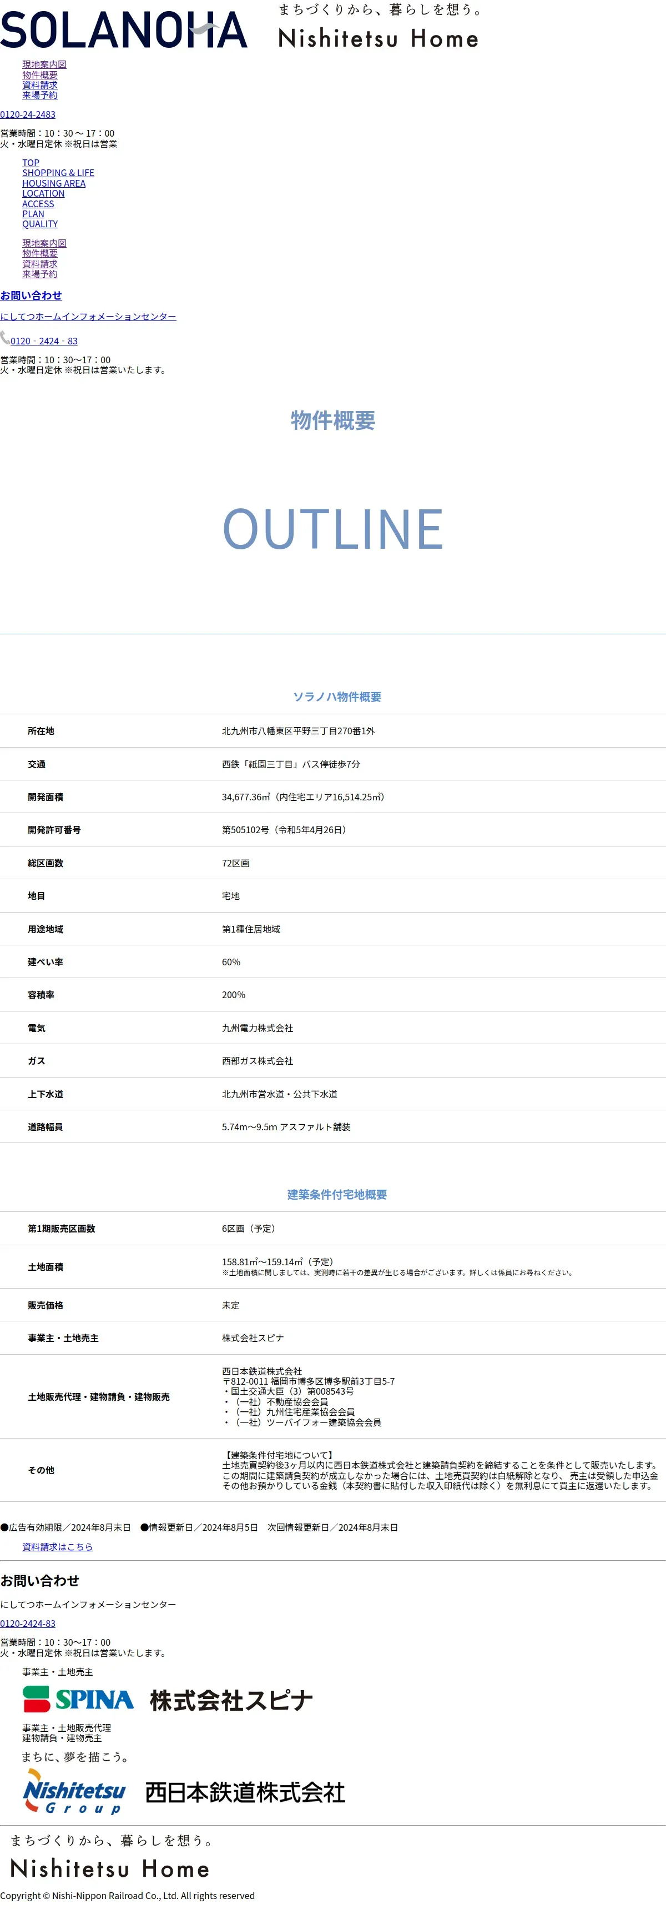
Task: Click the 5.74m〜9.5m アスファルト舗装 value
Action: click(286, 1126)
